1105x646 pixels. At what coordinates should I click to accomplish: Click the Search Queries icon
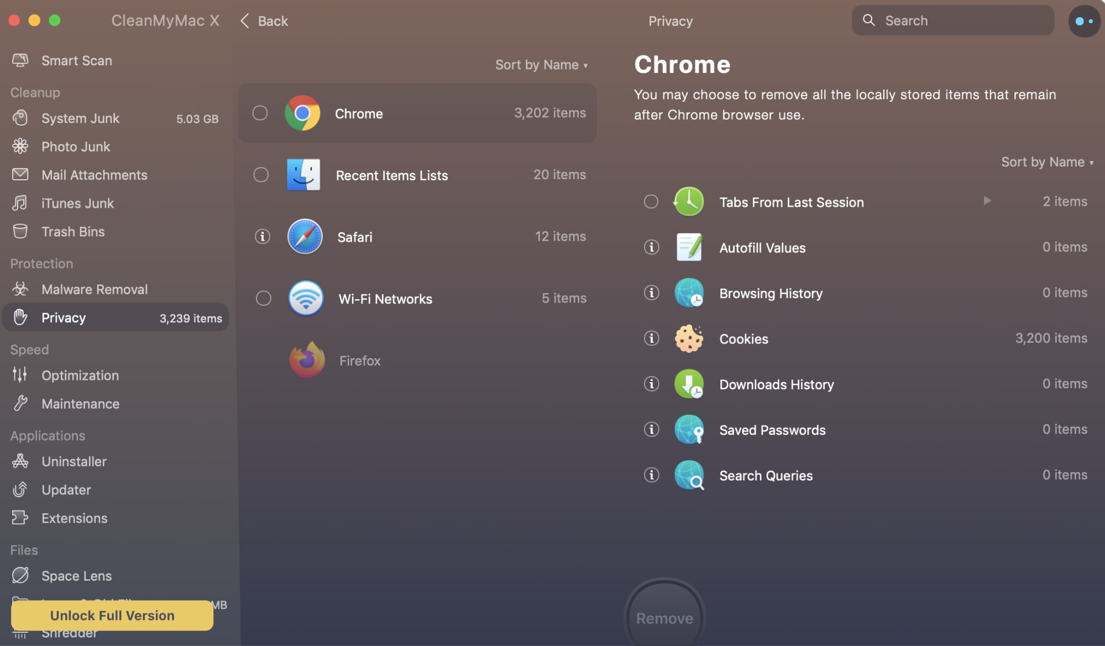(689, 475)
